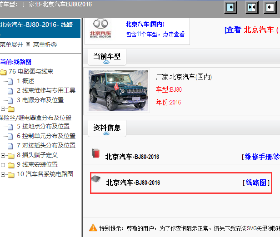Open the 线路图 link

point(256,183)
